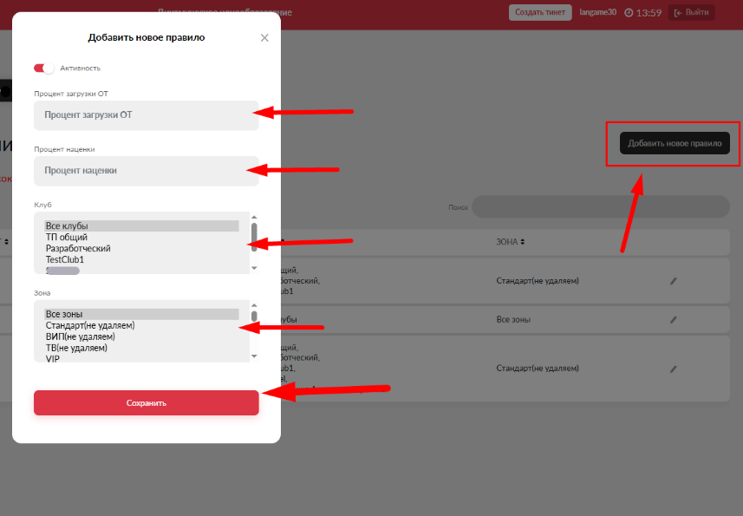Sort table by ЗОНА column arrows
This screenshot has height=516, width=743.
coord(523,242)
